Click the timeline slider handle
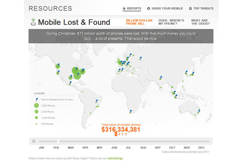This screenshot has width=243, height=162. [x=58, y=141]
